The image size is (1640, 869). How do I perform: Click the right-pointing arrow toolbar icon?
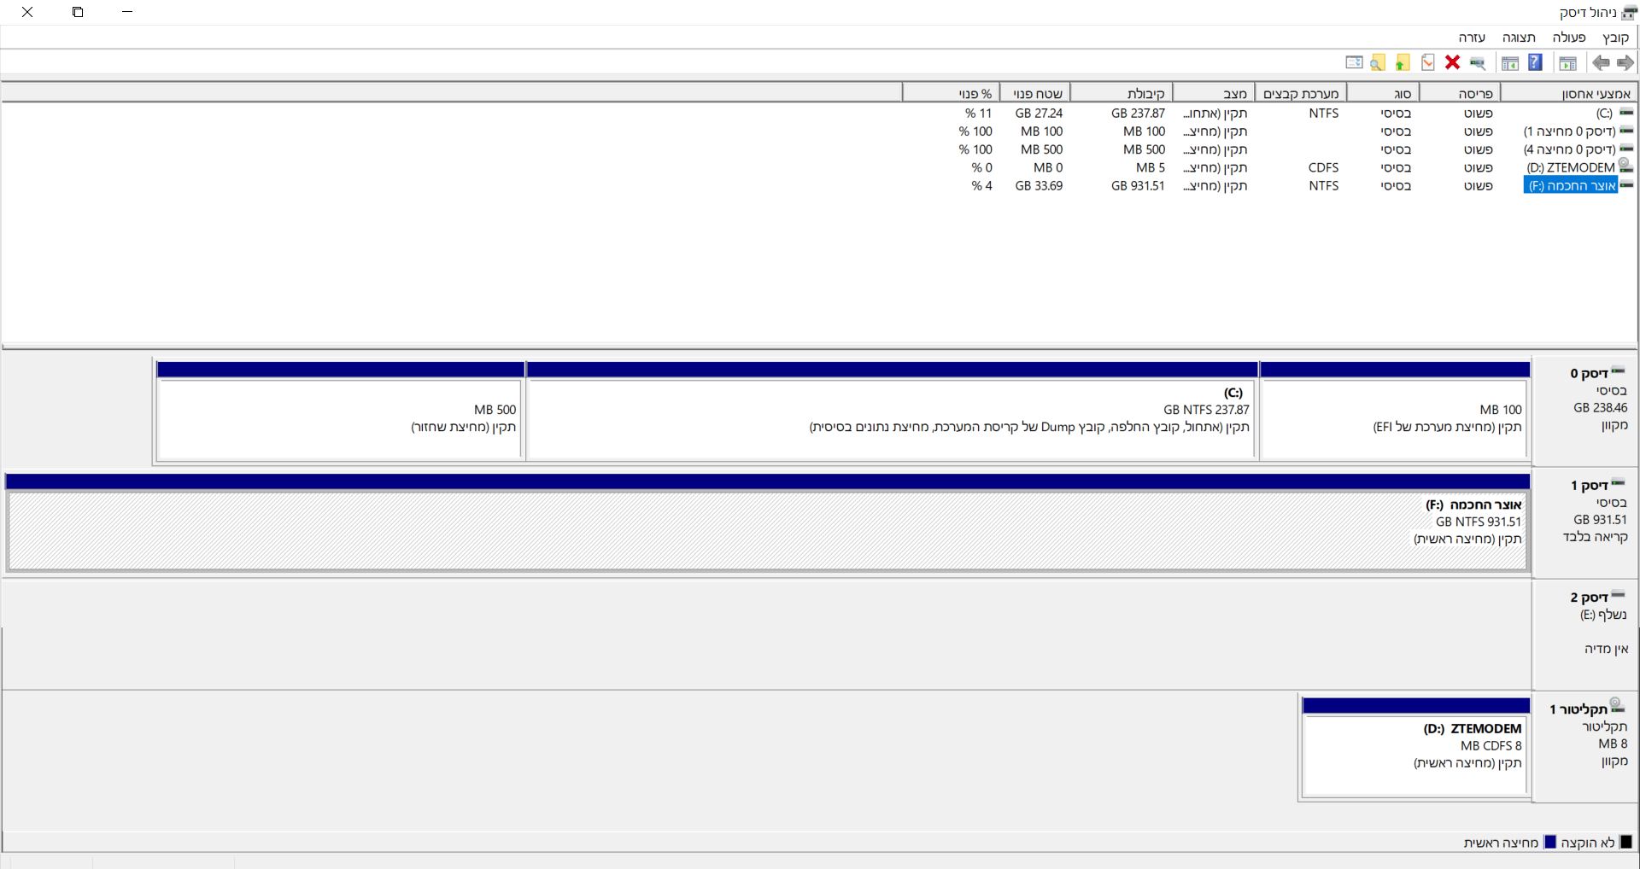pyautogui.click(x=1625, y=62)
